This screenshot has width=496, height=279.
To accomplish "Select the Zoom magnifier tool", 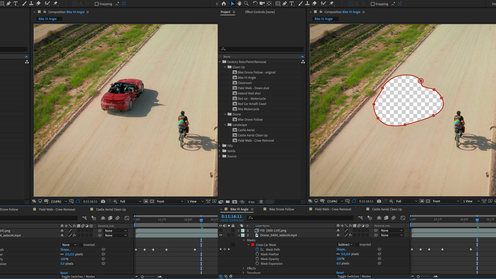I will point(246,3).
